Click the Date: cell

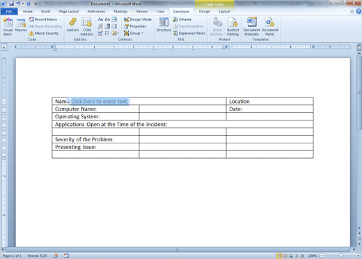point(269,109)
